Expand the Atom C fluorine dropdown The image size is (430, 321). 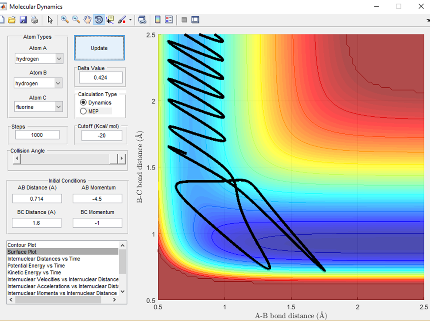point(39,107)
